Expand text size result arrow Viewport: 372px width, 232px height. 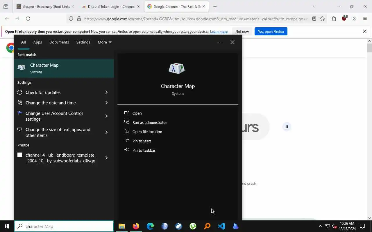click(x=106, y=132)
